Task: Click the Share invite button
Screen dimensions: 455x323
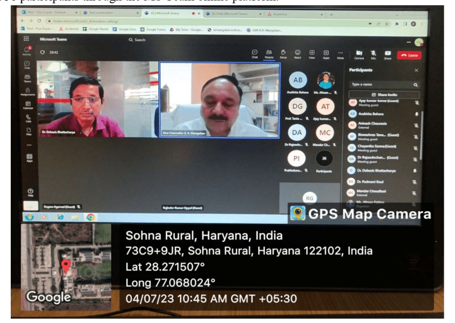Action: click(383, 94)
